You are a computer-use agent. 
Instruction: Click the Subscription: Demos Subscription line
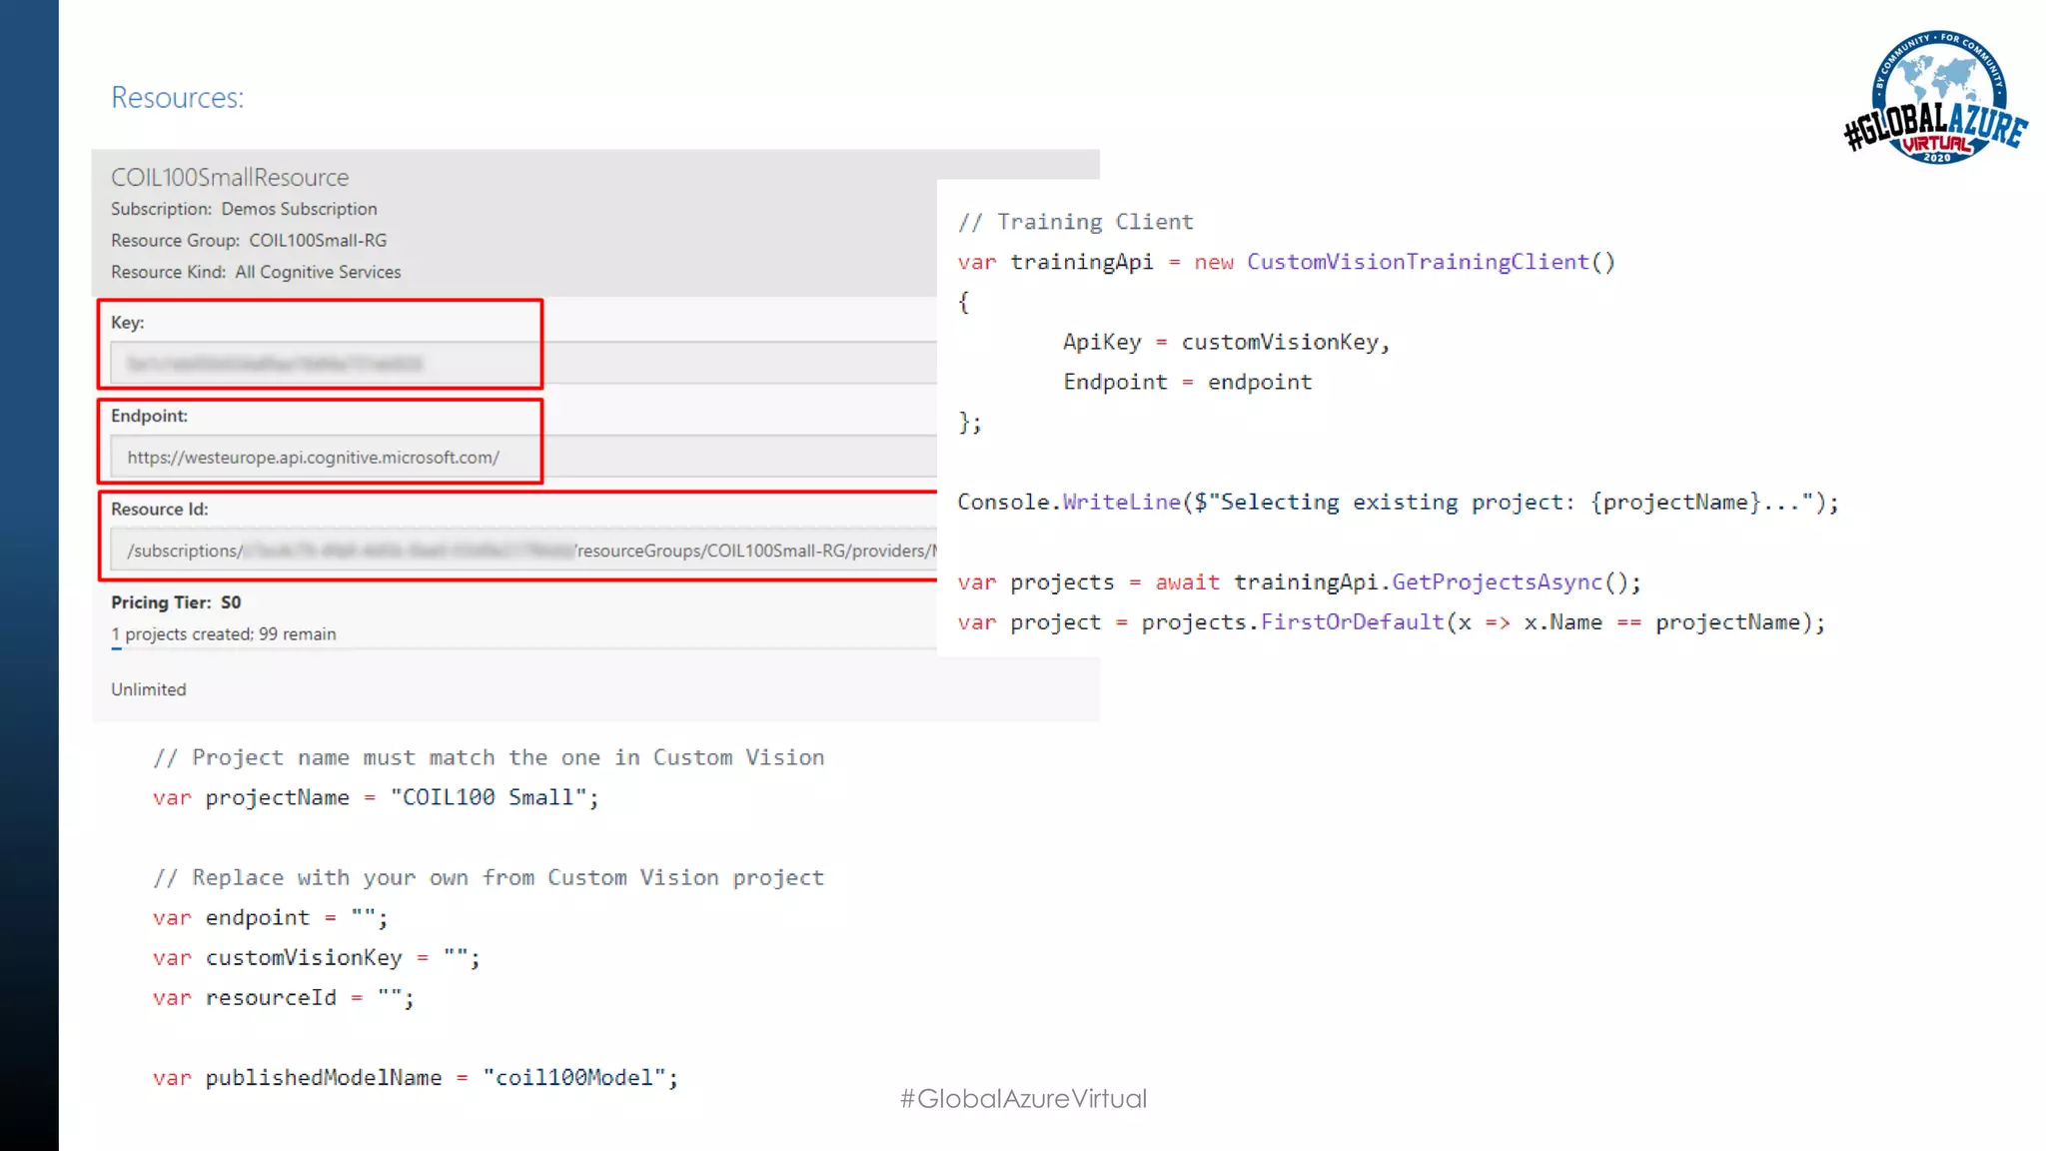(244, 209)
